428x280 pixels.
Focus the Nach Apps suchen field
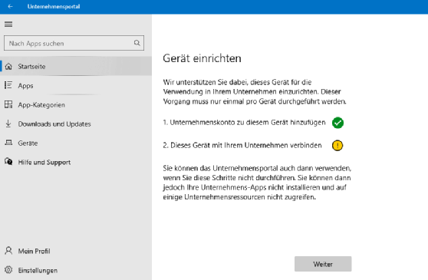tap(74, 43)
